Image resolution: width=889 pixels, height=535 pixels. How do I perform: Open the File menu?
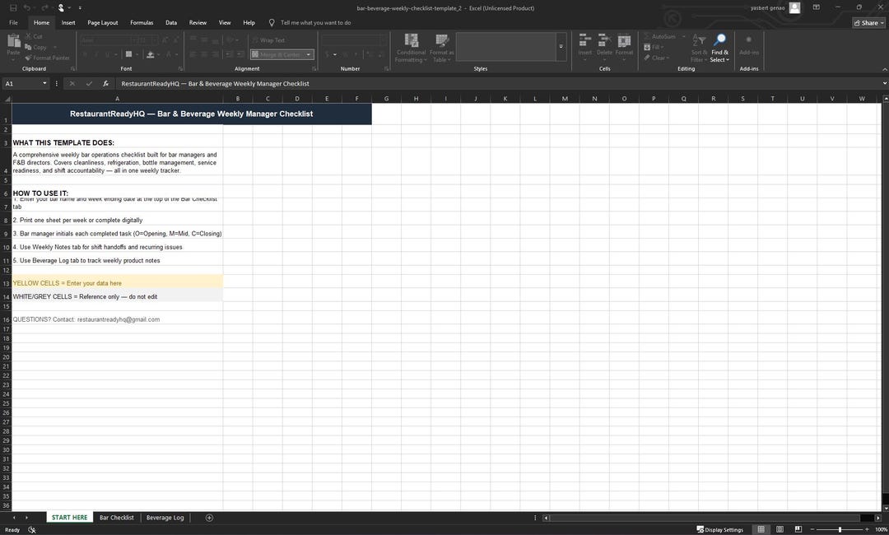coord(14,23)
